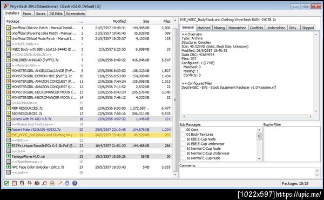Sort packages by the Package column header
The image size is (324, 200).
click(x=42, y=21)
